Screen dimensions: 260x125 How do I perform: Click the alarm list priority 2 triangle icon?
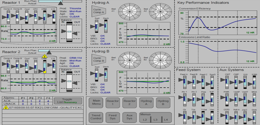tap(6, 108)
